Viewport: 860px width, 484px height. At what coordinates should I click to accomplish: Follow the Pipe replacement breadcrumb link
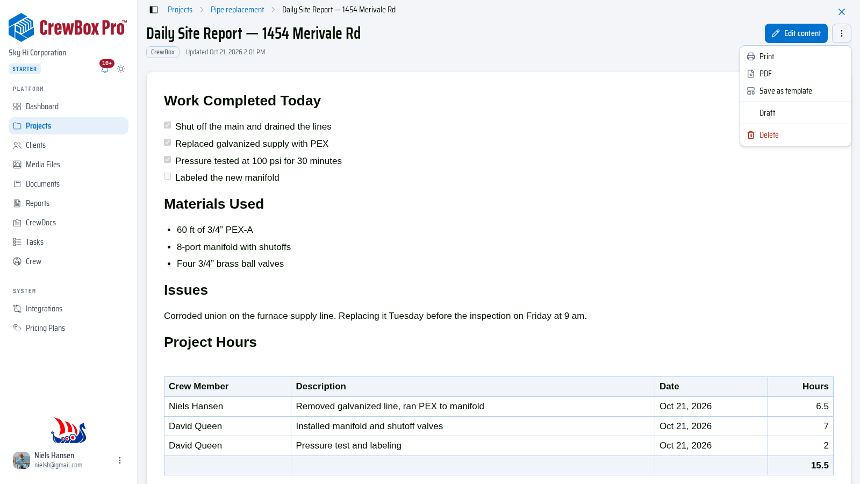click(237, 10)
